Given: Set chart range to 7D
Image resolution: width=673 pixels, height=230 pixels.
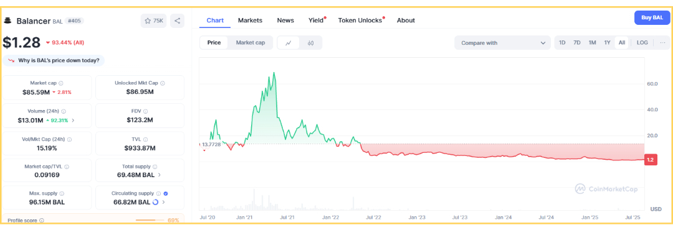Looking at the screenshot, I should tap(577, 42).
